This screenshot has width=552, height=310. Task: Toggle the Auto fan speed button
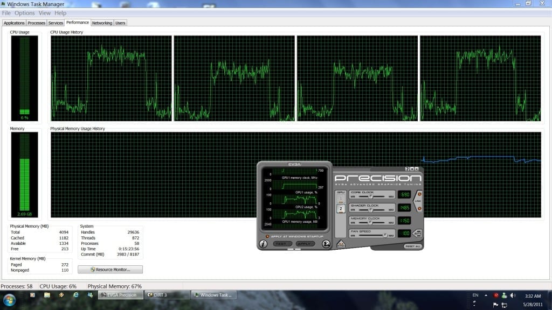[417, 234]
